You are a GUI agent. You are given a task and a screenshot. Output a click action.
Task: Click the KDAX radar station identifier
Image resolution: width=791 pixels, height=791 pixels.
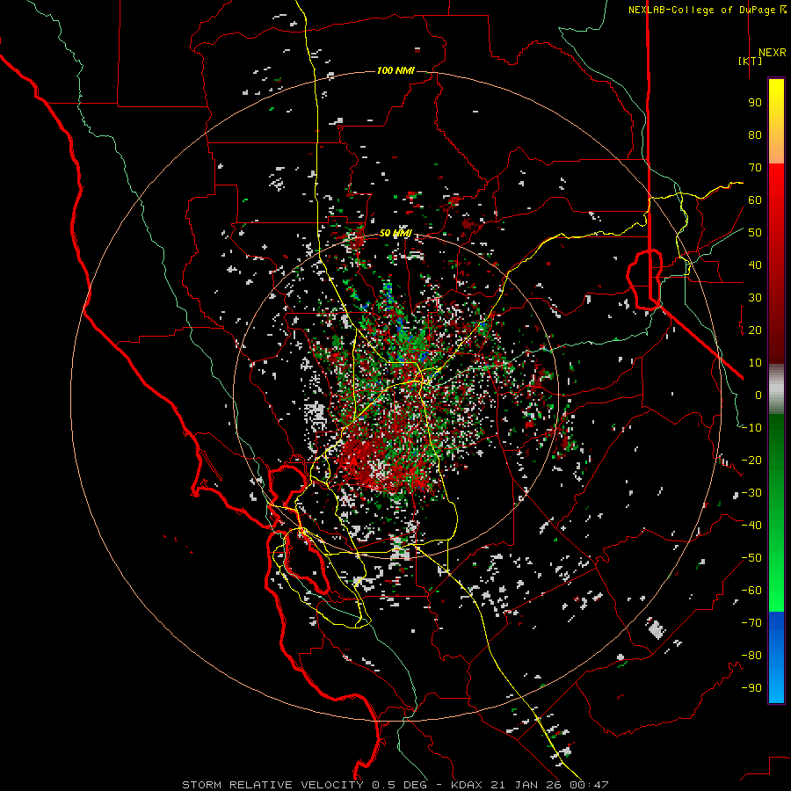(x=467, y=785)
